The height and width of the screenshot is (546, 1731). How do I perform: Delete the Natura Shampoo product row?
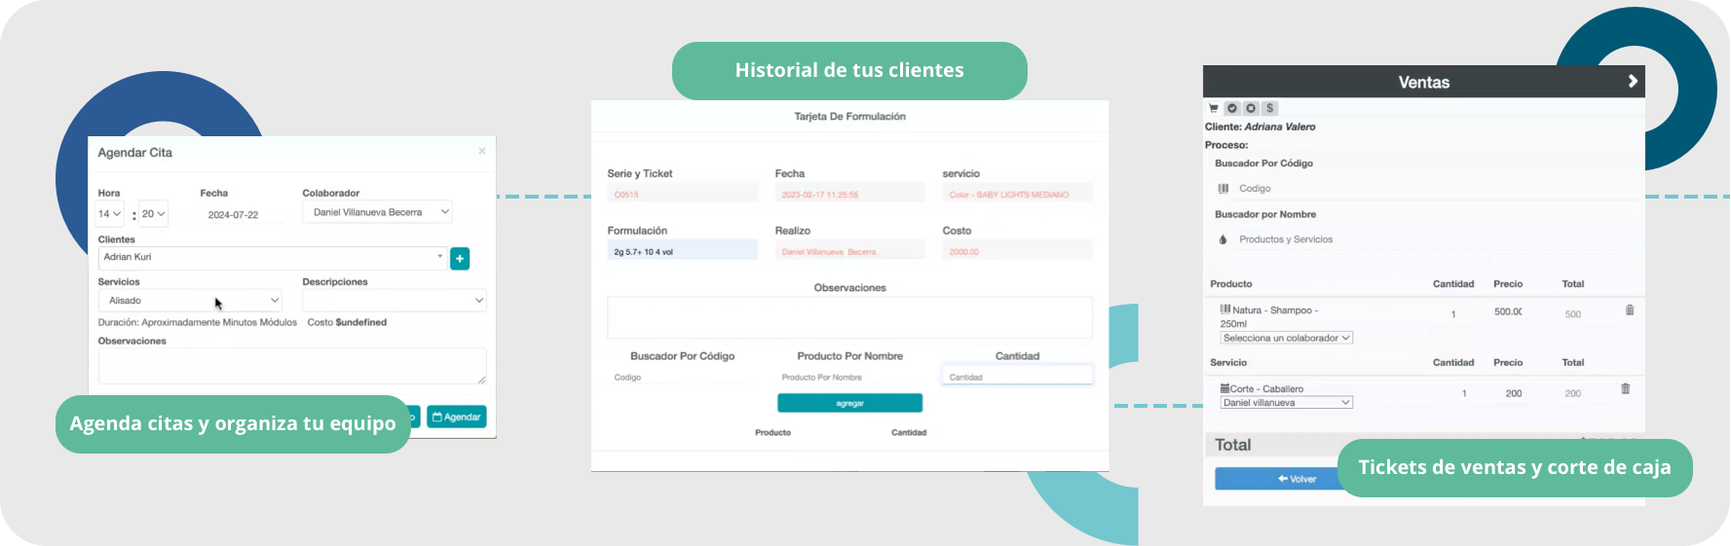pos(1630,310)
